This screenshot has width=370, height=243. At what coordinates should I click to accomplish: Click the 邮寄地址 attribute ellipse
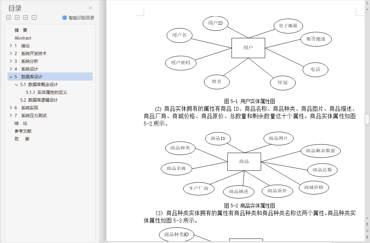click(316, 39)
